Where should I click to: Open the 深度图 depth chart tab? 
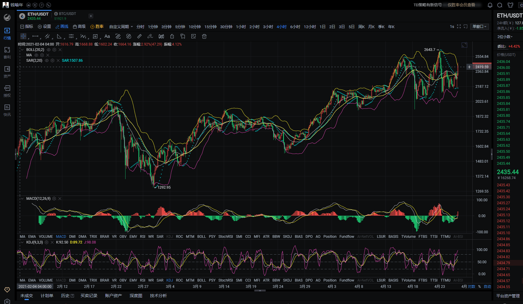click(136, 296)
